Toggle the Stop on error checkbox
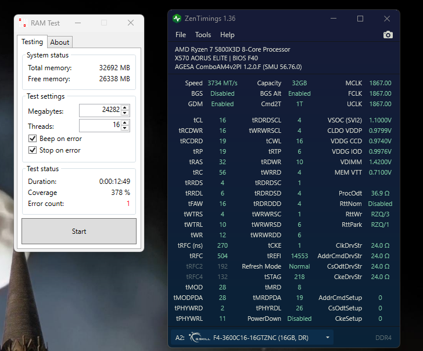 click(x=33, y=150)
